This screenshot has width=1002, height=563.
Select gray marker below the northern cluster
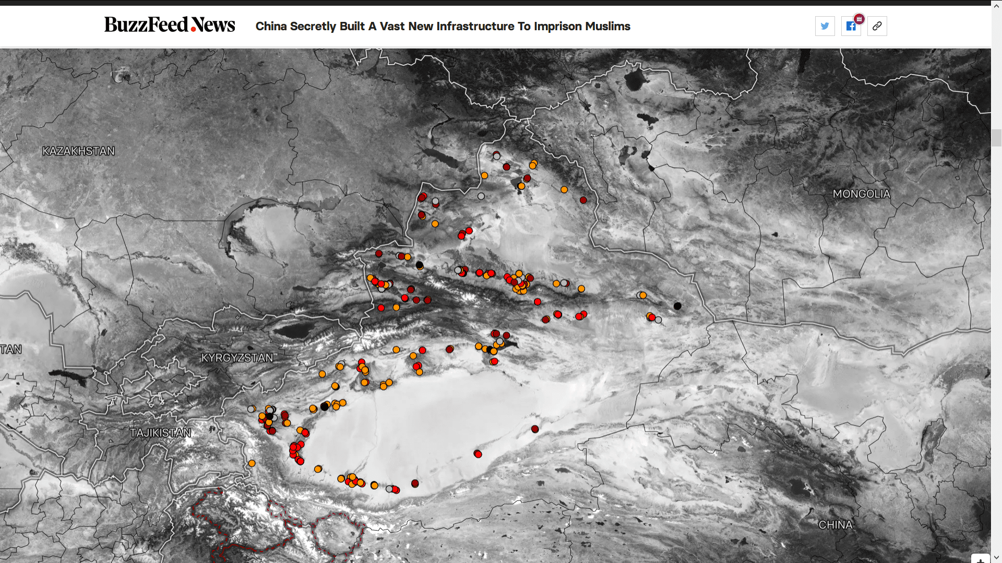click(x=481, y=196)
